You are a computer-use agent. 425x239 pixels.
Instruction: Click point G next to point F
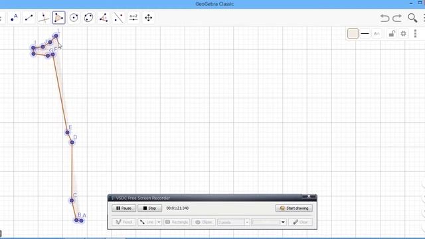48,56
